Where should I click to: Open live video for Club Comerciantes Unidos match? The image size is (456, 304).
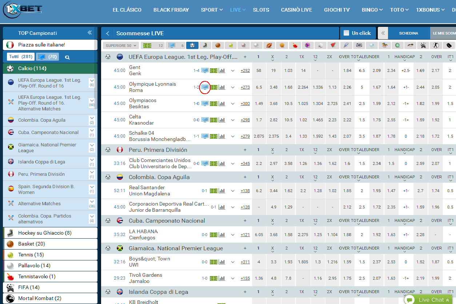205,163
